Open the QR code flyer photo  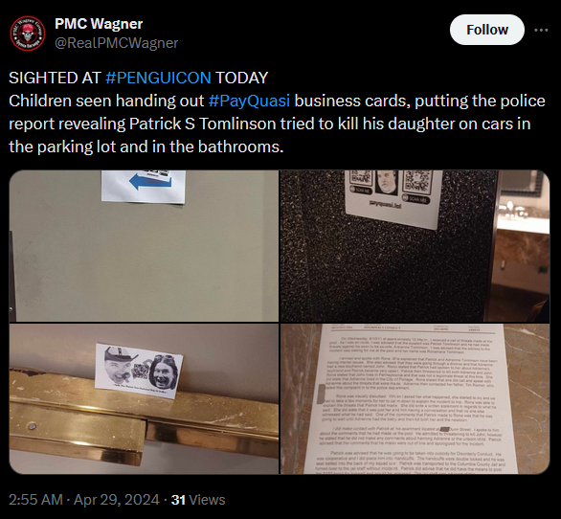415,246
